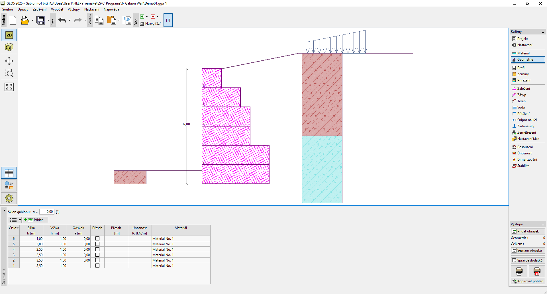The height and width of the screenshot is (294, 547).
Task: Select the pan (move view) tool
Action: (x=9, y=61)
